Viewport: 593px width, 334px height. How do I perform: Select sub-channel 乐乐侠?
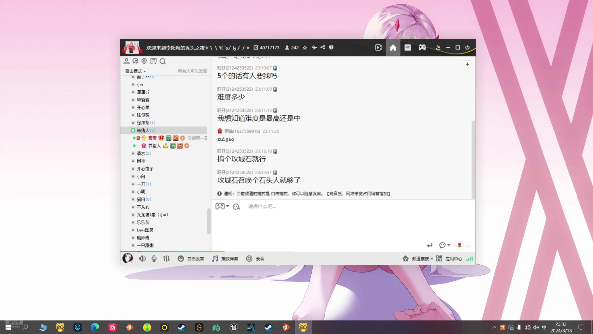(143, 222)
